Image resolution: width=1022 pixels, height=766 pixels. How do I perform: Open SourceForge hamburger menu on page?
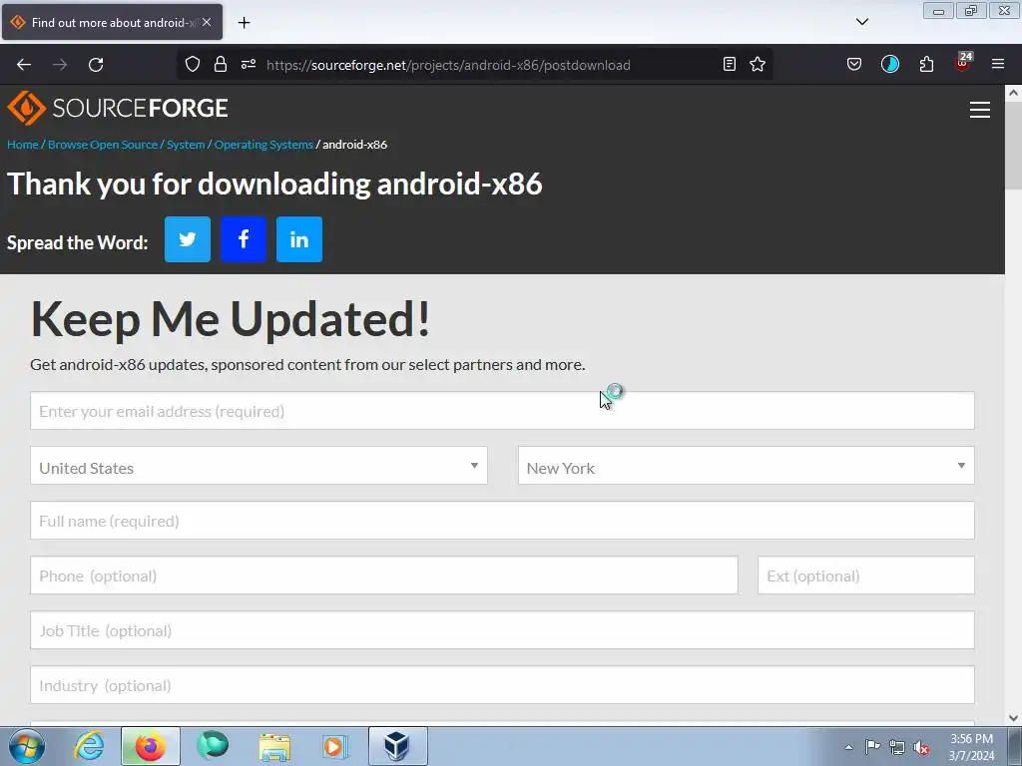(x=980, y=110)
